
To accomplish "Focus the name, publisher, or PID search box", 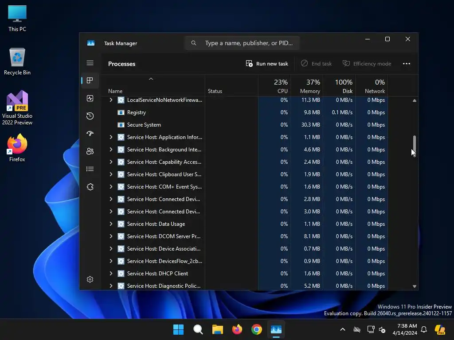I will click(x=242, y=43).
